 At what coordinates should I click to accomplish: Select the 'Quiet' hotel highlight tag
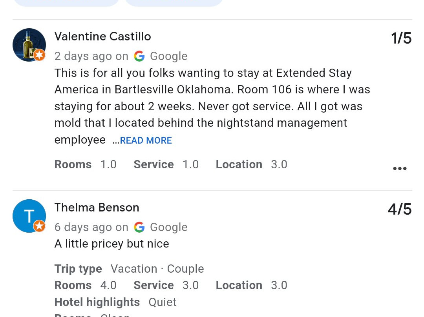coord(162,302)
